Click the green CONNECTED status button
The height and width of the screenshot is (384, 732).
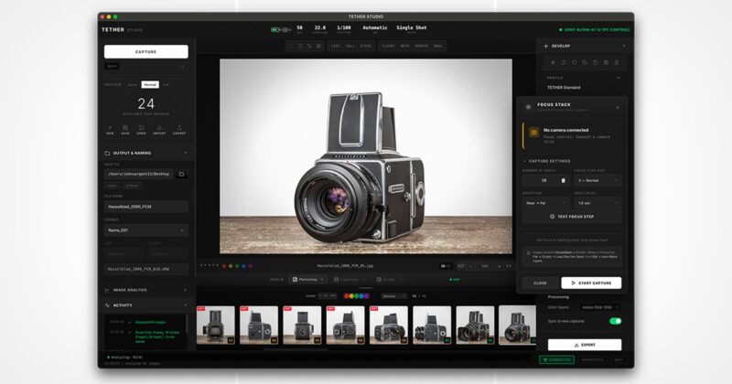556,359
